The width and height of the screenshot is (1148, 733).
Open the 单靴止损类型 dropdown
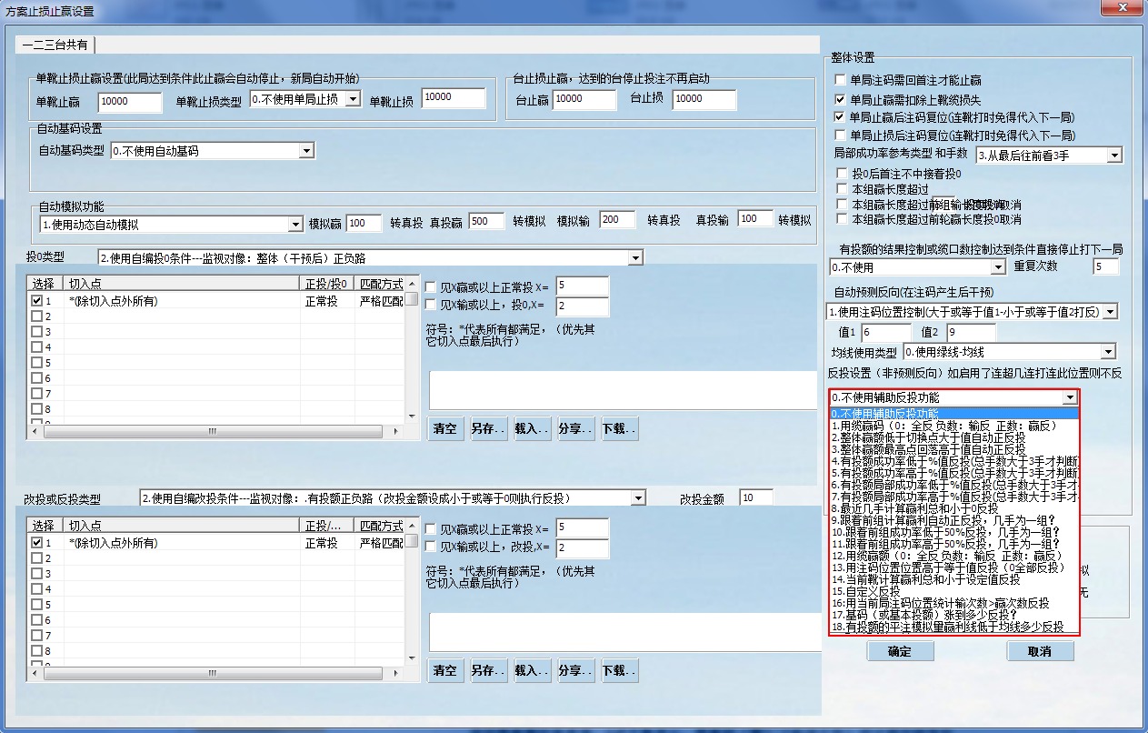pos(356,98)
